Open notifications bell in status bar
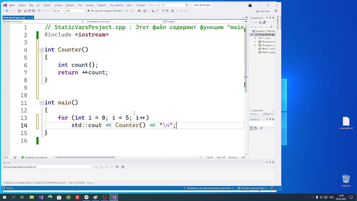Screen dimensions: 357x201 click(x=272, y=188)
